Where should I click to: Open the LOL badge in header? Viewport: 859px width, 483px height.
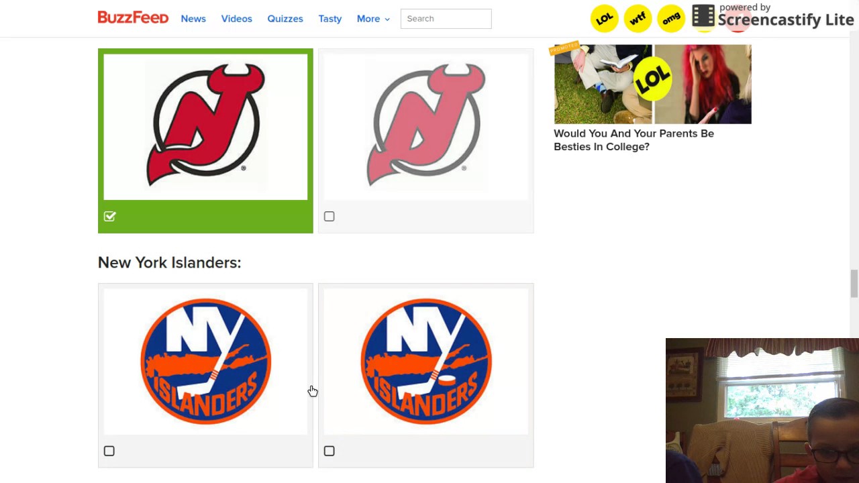pyautogui.click(x=604, y=19)
